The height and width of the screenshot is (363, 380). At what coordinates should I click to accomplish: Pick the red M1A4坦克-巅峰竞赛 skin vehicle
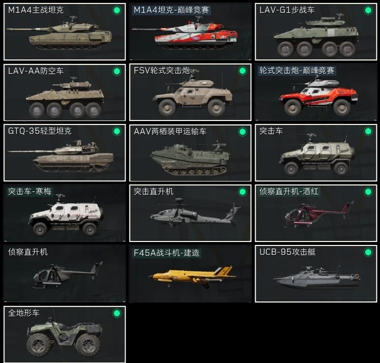(185, 33)
